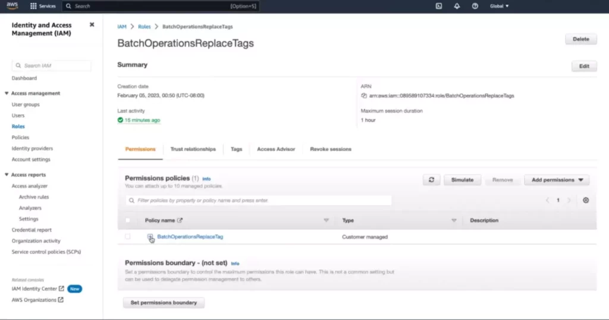This screenshot has height=320, width=609.
Task: Focus the Search IAM field
Action: pos(52,65)
